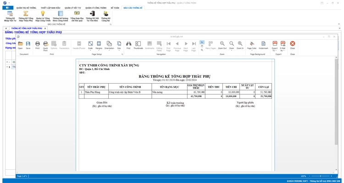The height and width of the screenshot is (183, 344).
Task: Open the Find tool with binoculars icon
Action: click(128, 45)
